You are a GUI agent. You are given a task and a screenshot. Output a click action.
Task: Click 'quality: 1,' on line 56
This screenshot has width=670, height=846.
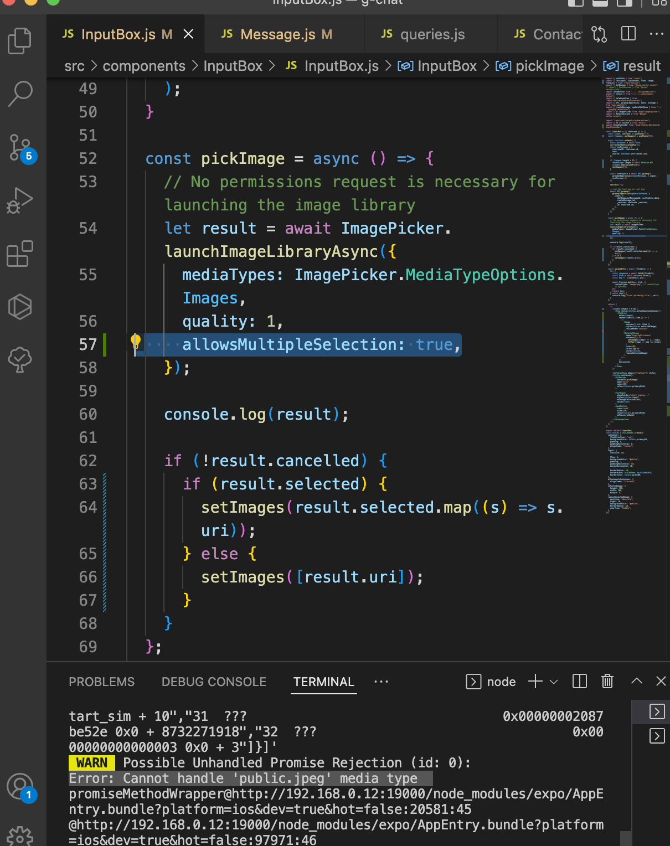pyautogui.click(x=233, y=321)
